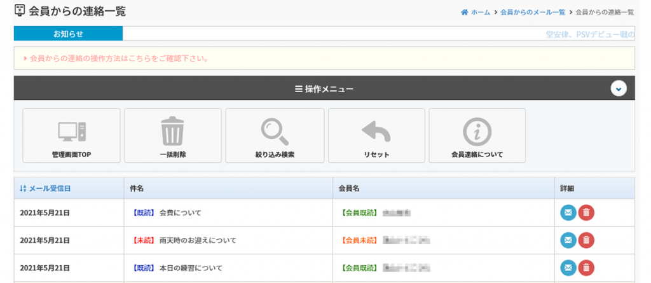Go to 会員からのメール一覧 breadcrumb
Image resolution: width=651 pixels, height=283 pixels.
click(532, 12)
